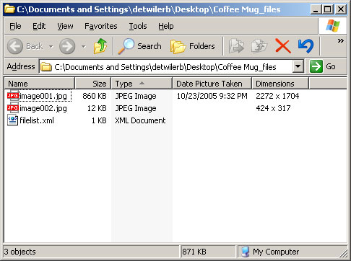Click the JPG icon of image002.jpg
This screenshot has height=261, width=351.
click(13, 108)
